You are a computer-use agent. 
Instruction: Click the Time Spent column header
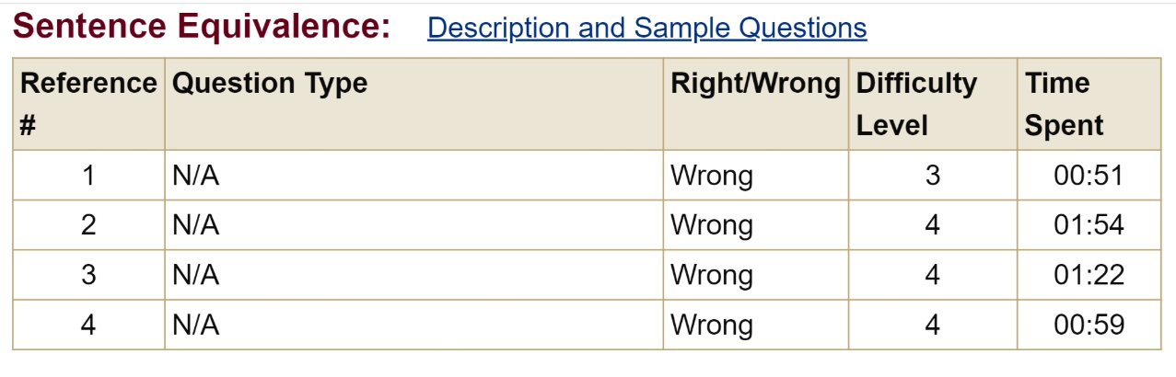click(1064, 104)
